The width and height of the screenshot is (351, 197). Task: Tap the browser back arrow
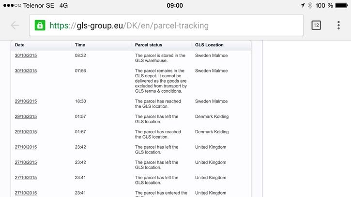(15, 25)
